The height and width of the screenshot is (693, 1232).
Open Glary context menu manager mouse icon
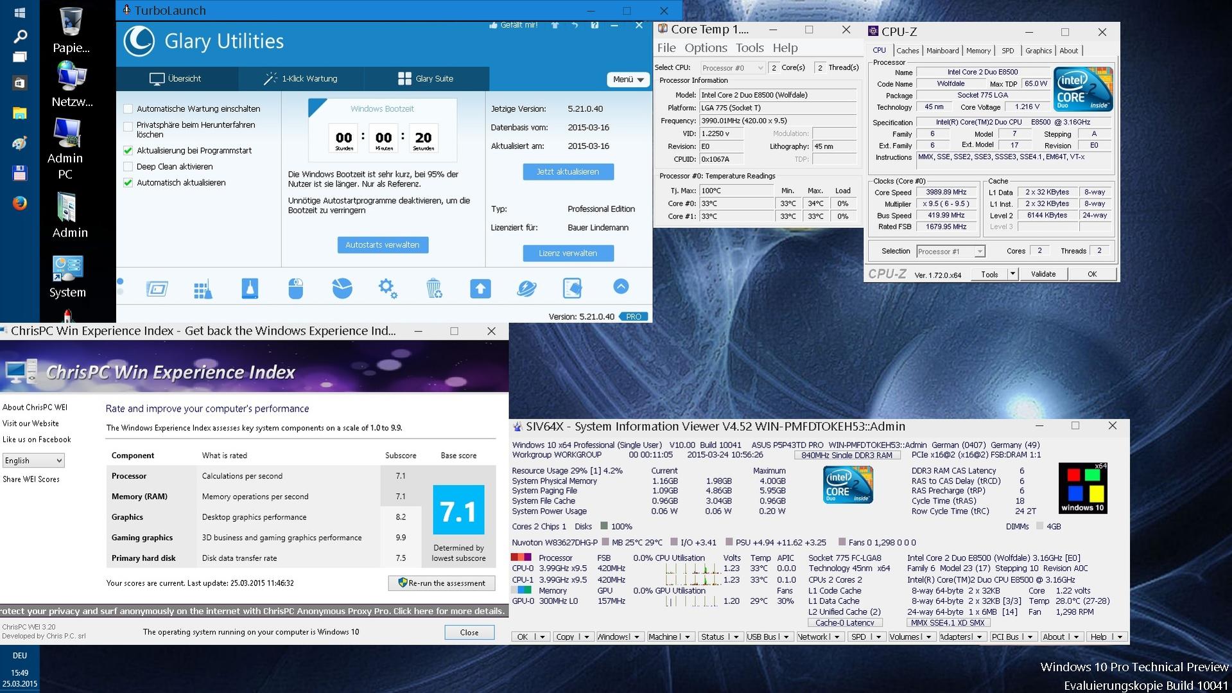pos(295,288)
